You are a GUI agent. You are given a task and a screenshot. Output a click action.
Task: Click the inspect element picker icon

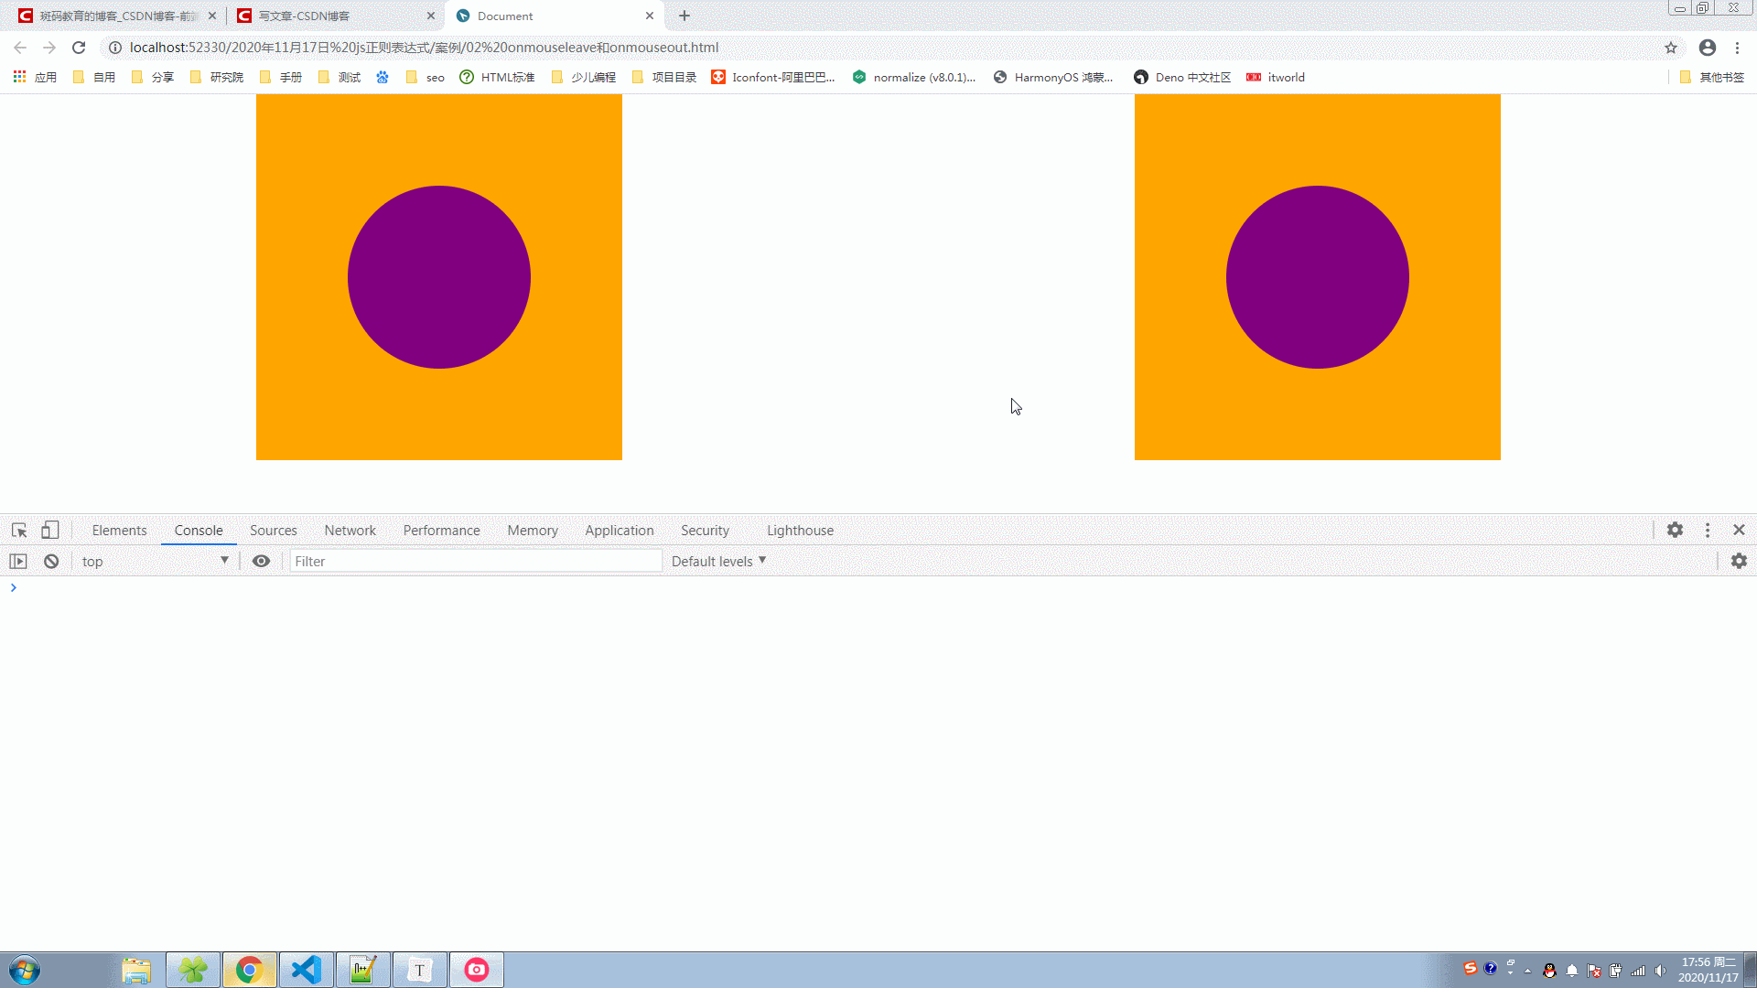point(19,531)
